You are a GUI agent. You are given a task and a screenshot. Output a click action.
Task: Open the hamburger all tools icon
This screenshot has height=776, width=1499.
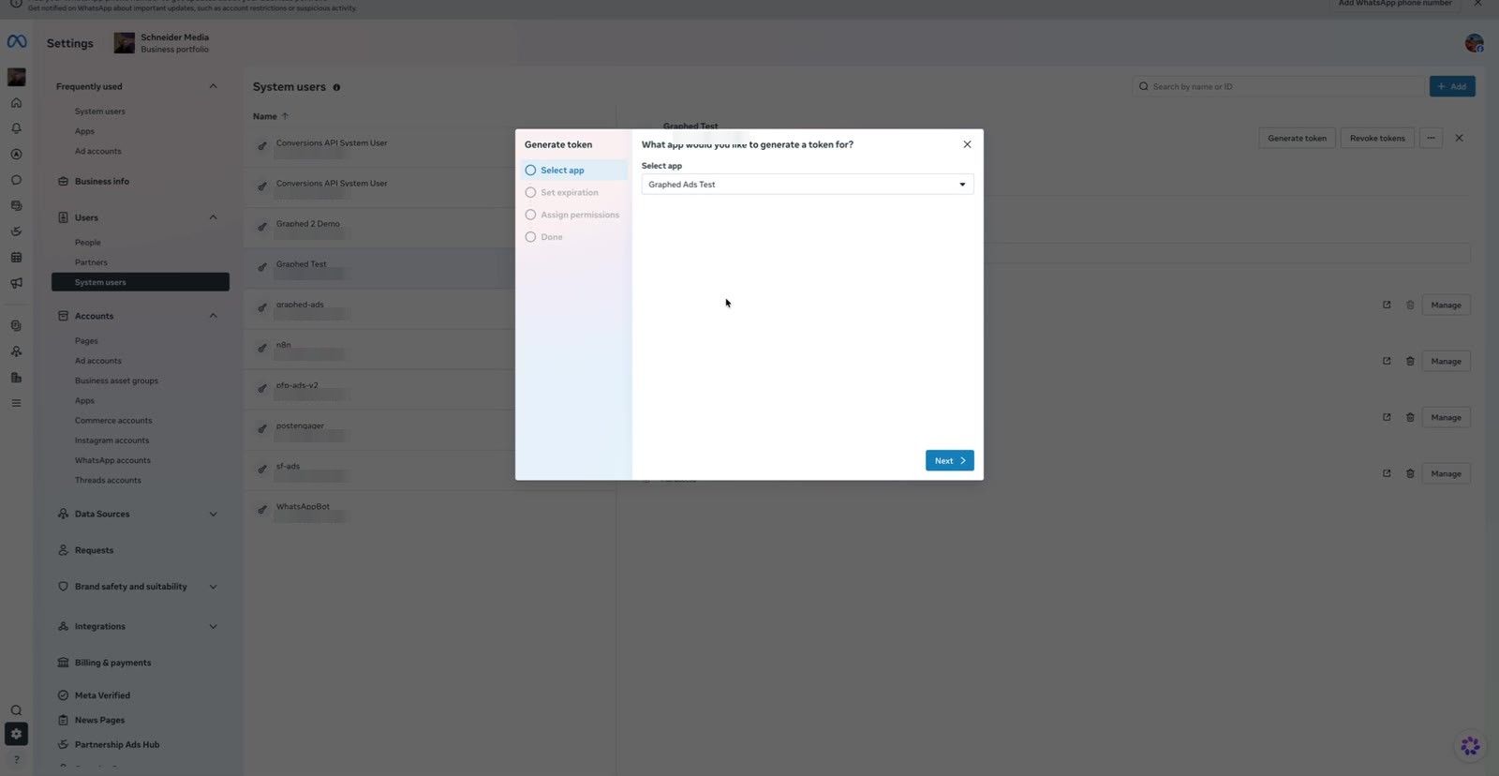click(16, 403)
